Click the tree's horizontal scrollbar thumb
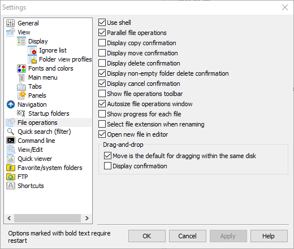Screen dimensions: 294x249 [47, 219]
